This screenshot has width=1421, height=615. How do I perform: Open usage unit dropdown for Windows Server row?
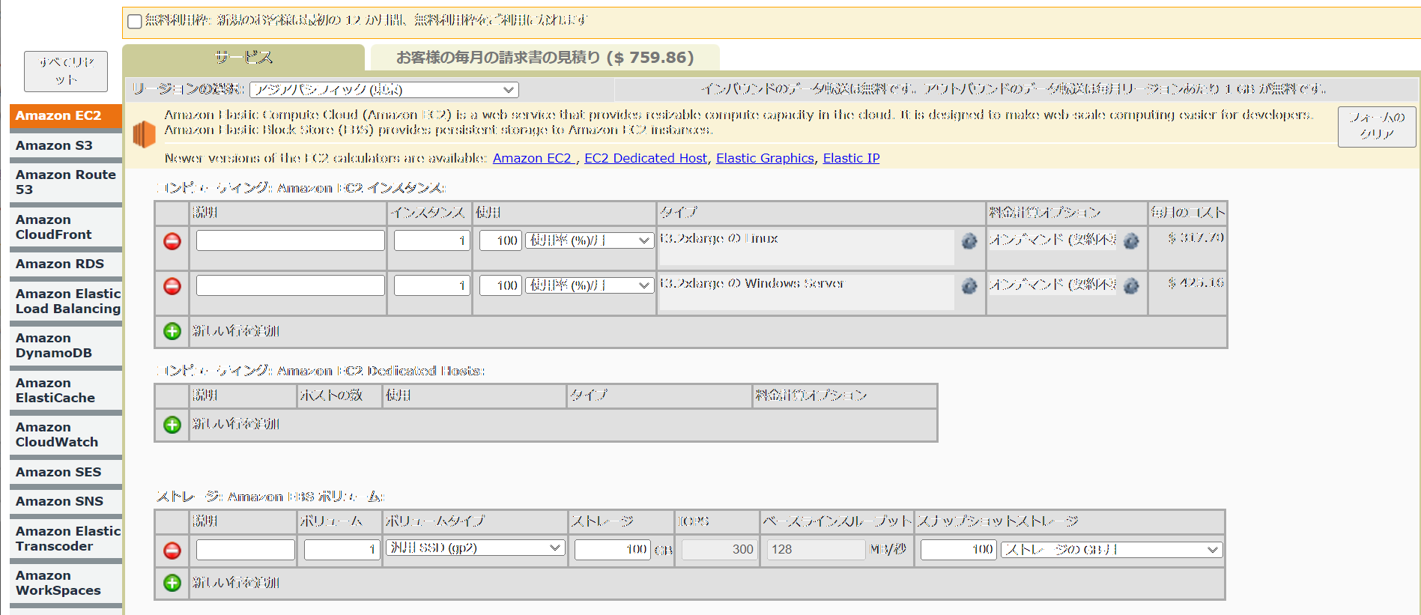click(x=589, y=285)
